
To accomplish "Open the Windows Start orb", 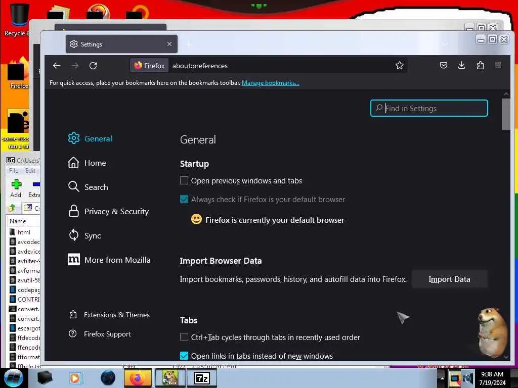I will pos(13,378).
